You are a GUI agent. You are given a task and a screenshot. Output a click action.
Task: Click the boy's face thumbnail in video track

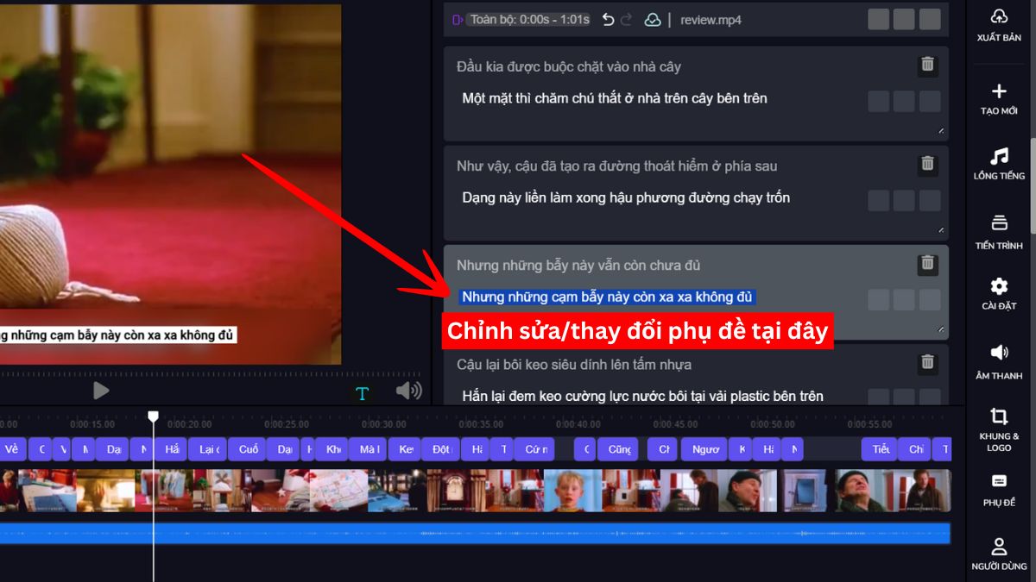point(573,491)
